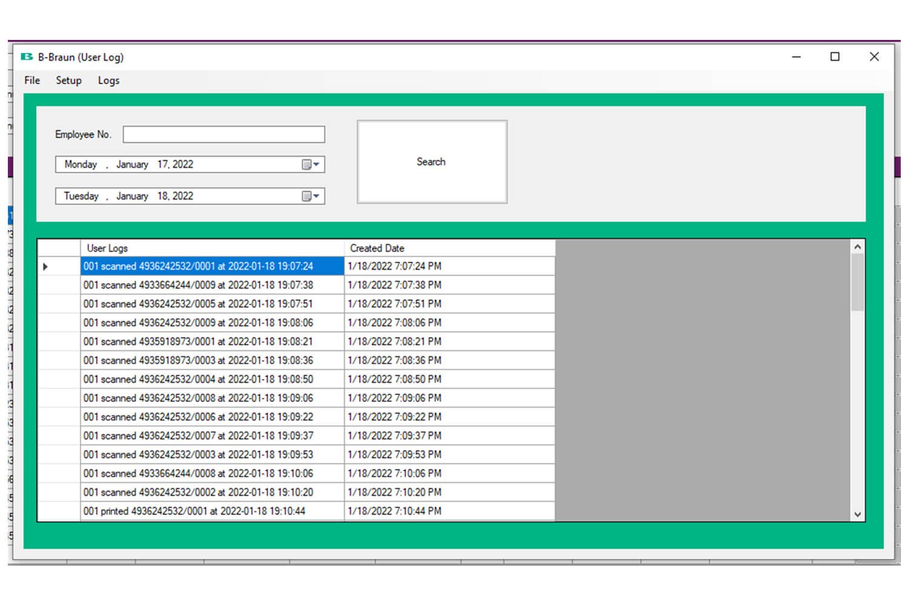Open the File menu
Image resolution: width=908 pixels, height=605 pixels.
tap(32, 80)
